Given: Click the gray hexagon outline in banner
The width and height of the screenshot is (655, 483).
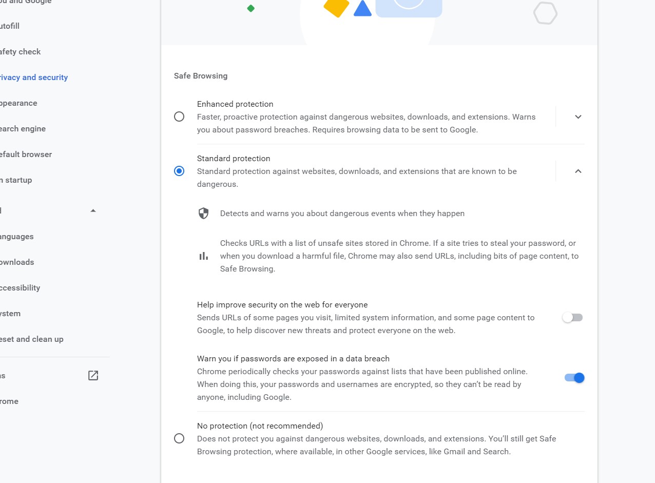Looking at the screenshot, I should [x=545, y=13].
